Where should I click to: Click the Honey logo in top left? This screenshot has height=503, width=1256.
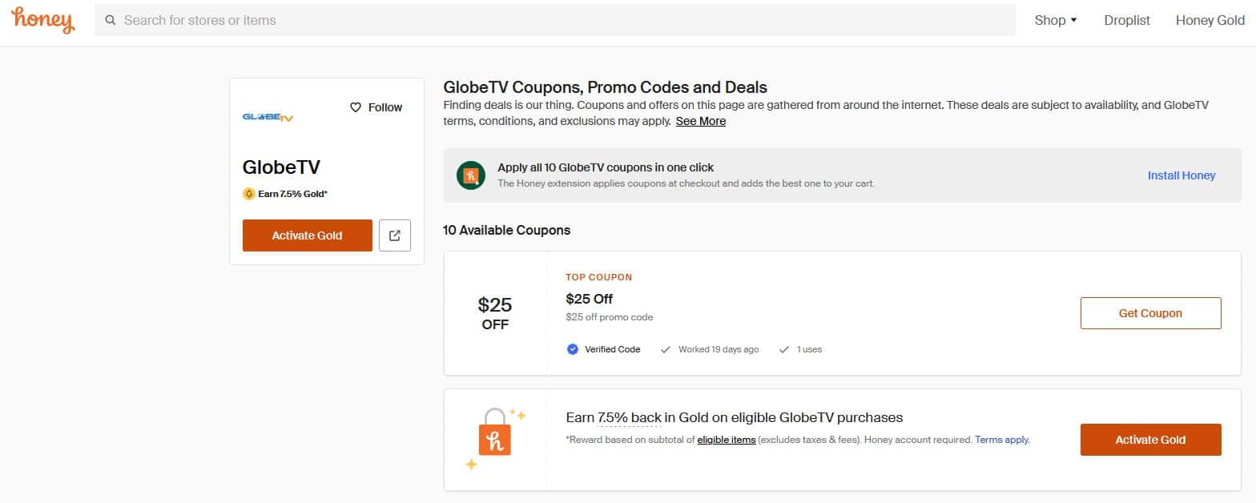click(x=42, y=20)
